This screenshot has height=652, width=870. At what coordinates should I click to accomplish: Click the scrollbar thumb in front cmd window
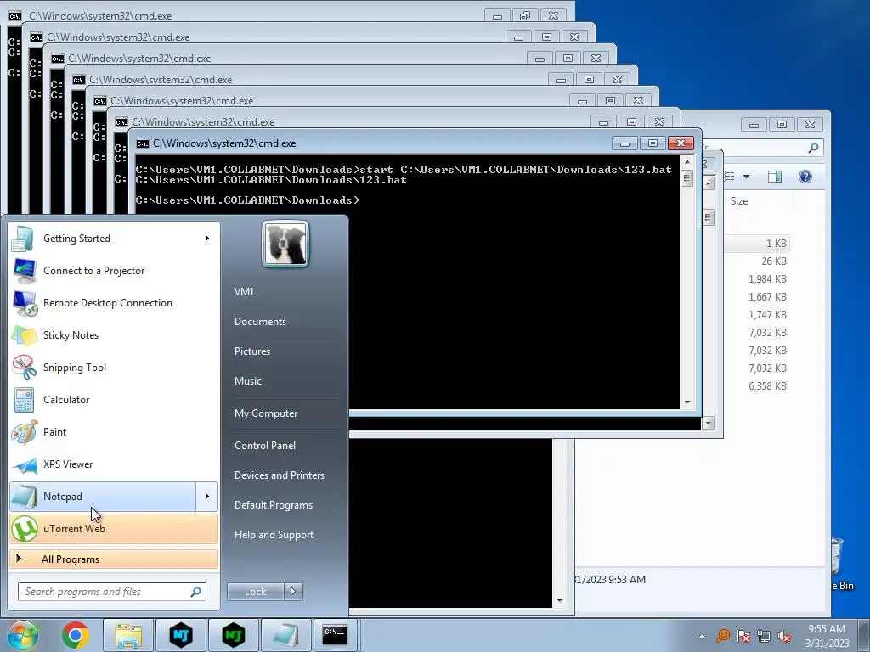pyautogui.click(x=687, y=178)
